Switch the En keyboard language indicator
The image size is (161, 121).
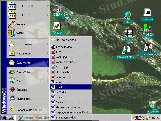point(139,118)
